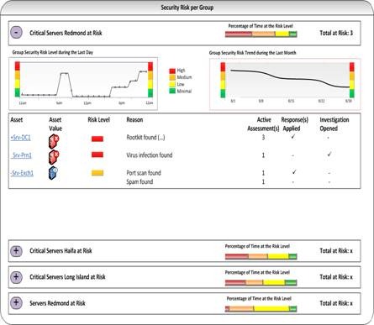Click the Active Assessment(s) column header
Screen dimensions: 374x325
tap(263, 124)
